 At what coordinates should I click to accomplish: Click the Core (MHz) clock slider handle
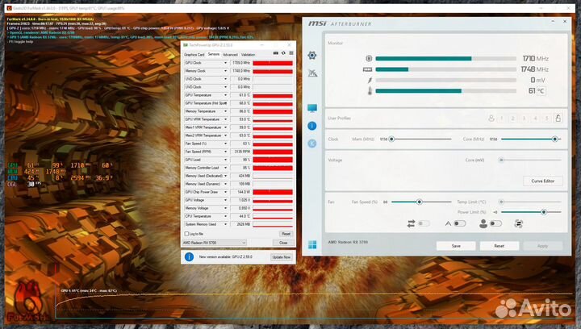point(554,140)
